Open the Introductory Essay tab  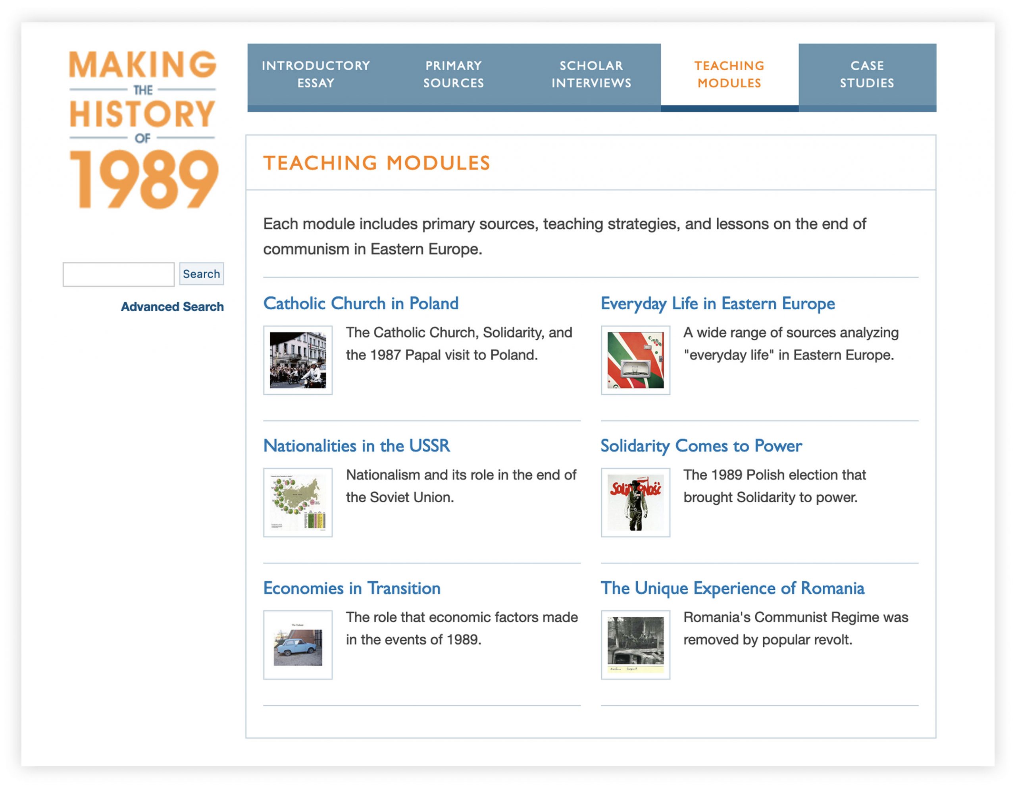click(x=316, y=75)
